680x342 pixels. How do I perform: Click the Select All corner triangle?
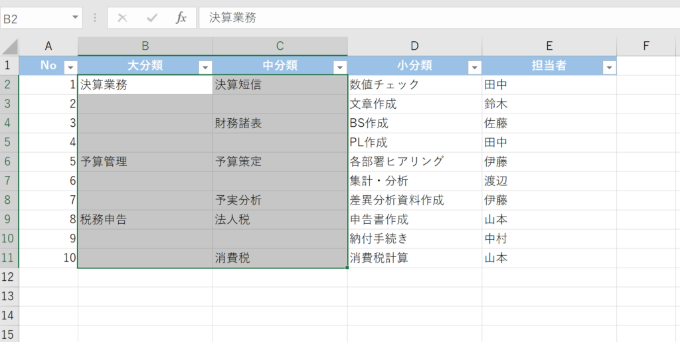click(9, 46)
